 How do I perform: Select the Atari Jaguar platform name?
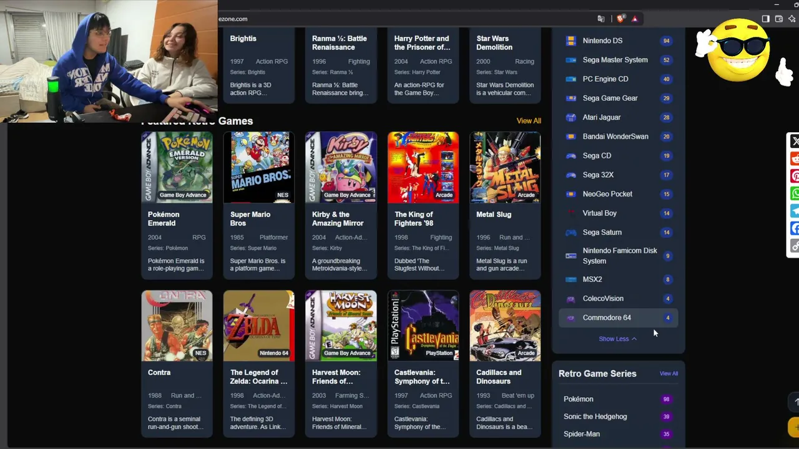[602, 117]
